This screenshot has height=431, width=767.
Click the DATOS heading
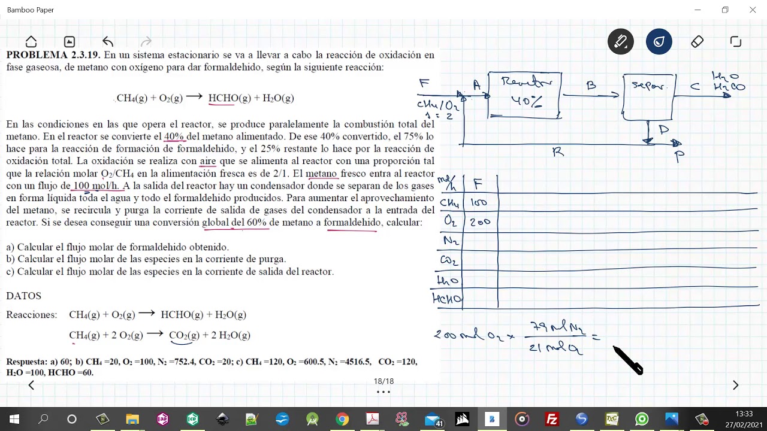click(24, 296)
